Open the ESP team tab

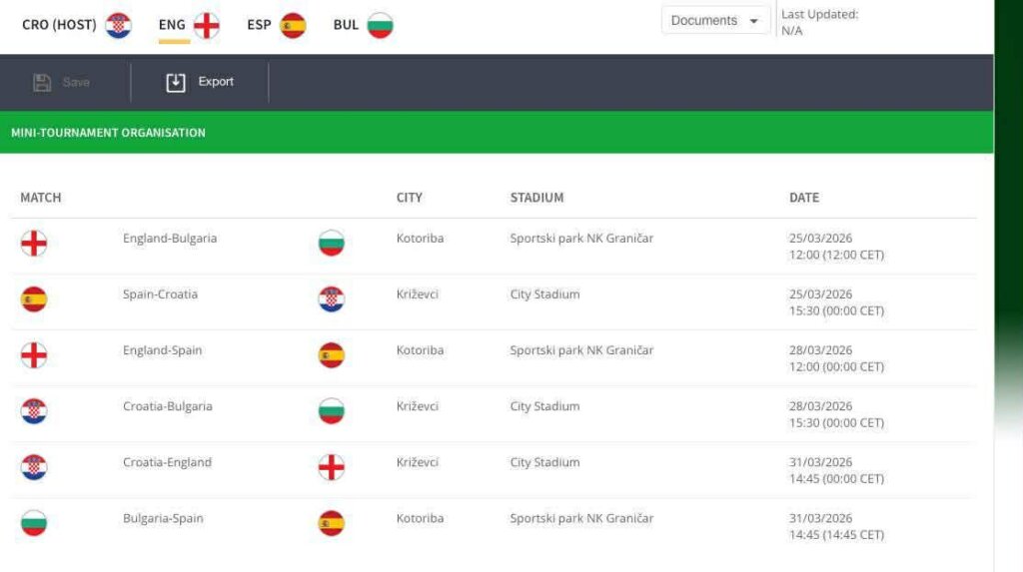click(x=276, y=25)
